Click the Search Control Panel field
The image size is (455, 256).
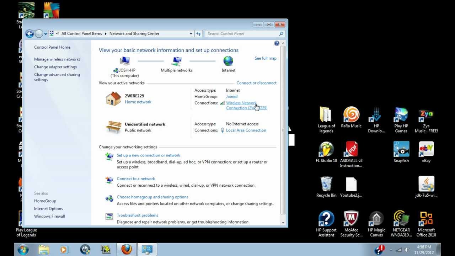[x=242, y=34]
